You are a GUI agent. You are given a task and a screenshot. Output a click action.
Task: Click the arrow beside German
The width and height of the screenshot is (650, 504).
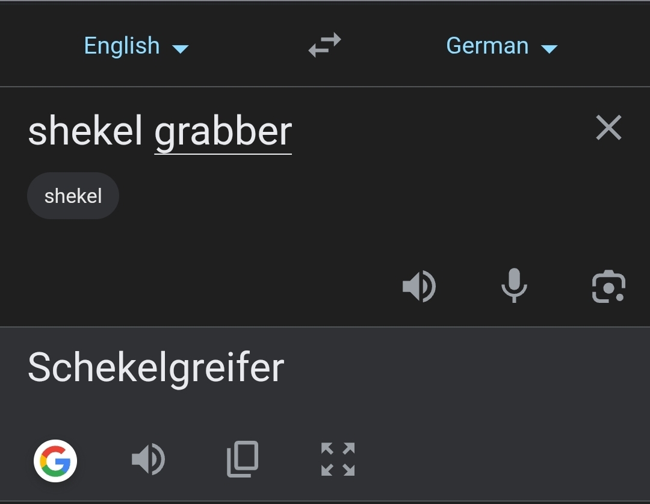coord(549,49)
